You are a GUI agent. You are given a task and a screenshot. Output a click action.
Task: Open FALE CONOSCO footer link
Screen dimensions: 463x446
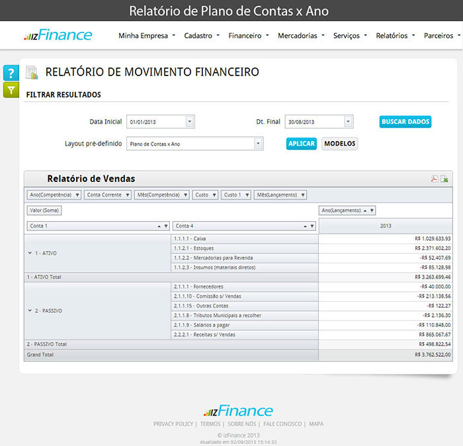coord(282,424)
